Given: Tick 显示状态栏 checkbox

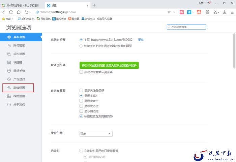Looking at the screenshot, I should 81,106.
